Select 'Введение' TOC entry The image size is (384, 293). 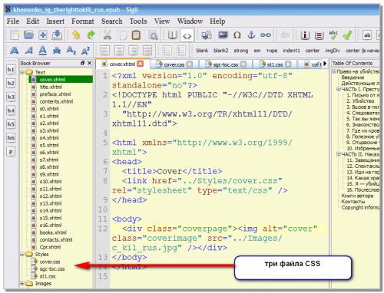[x=353, y=77]
